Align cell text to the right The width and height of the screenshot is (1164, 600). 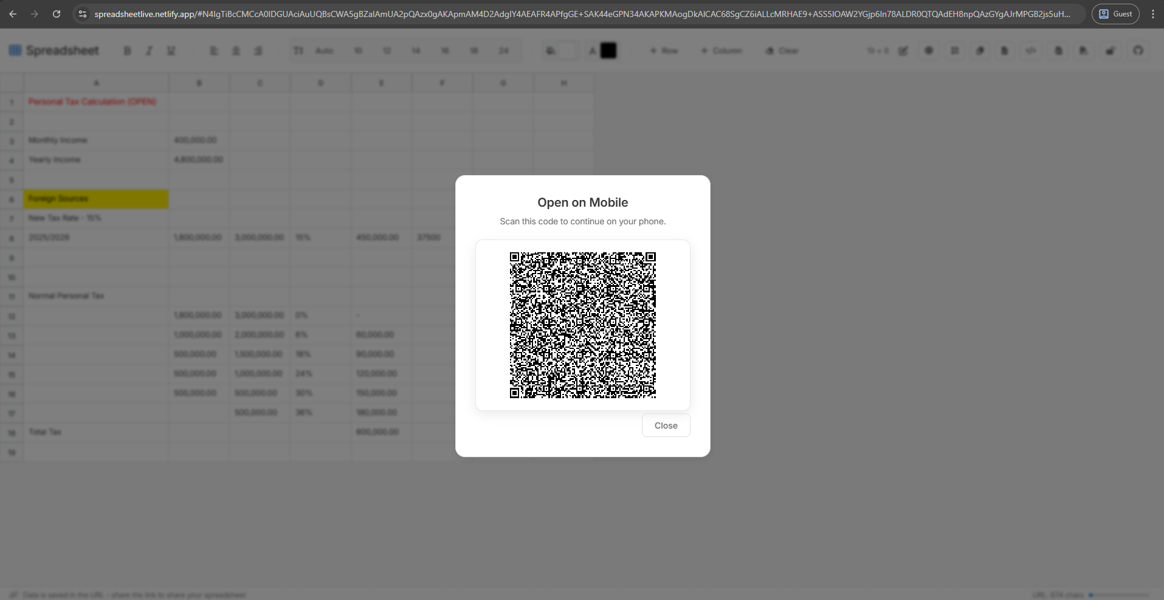point(258,51)
